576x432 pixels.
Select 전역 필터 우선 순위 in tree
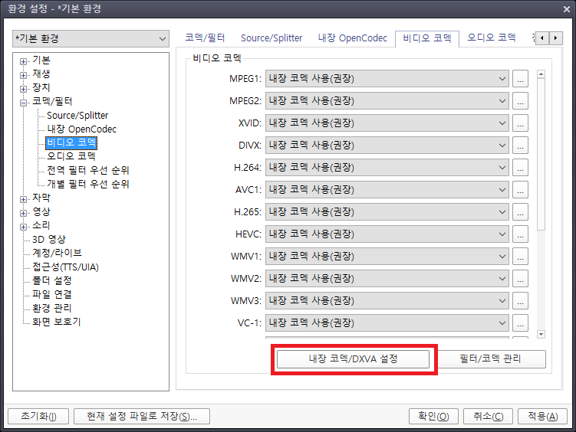pyautogui.click(x=88, y=170)
